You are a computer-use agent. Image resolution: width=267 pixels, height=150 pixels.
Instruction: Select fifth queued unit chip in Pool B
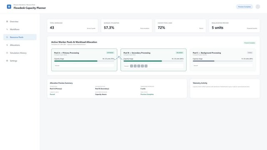click(146, 66)
